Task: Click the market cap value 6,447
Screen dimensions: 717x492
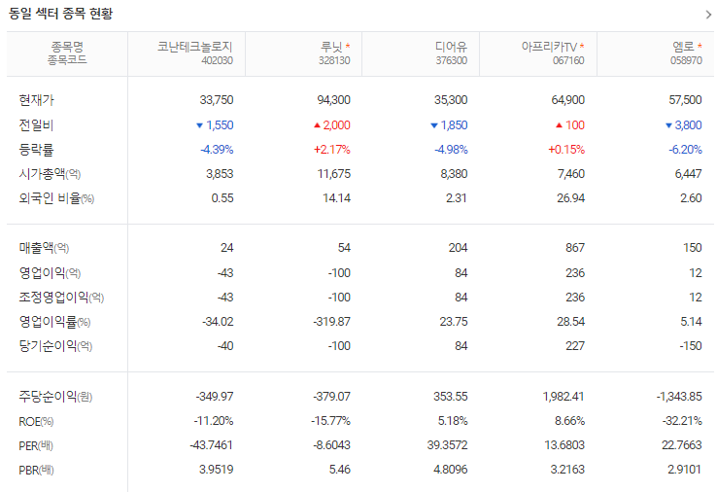Action: pyautogui.click(x=688, y=174)
